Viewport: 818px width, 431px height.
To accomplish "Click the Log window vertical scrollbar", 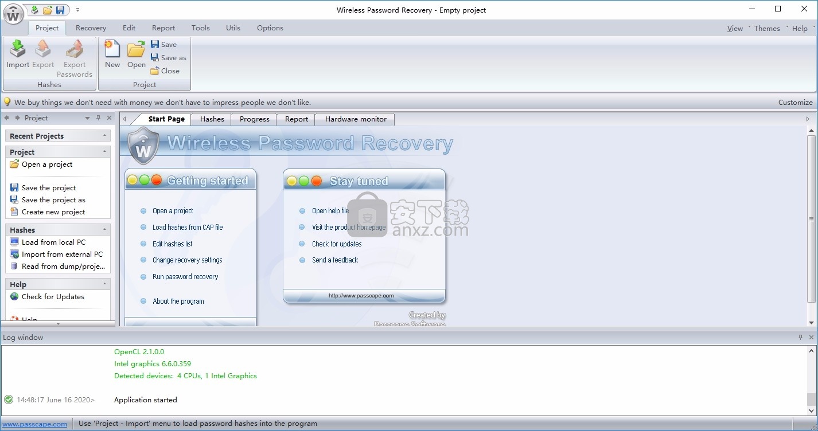I will (x=811, y=399).
